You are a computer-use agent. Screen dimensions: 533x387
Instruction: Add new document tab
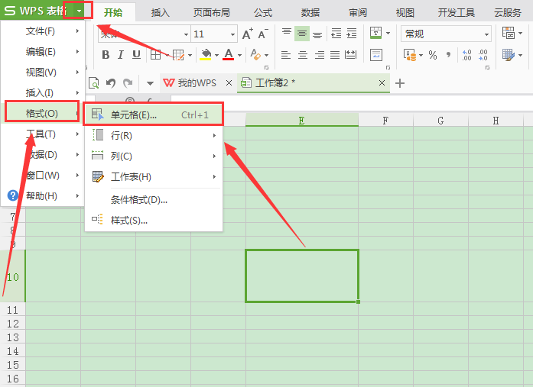400,83
